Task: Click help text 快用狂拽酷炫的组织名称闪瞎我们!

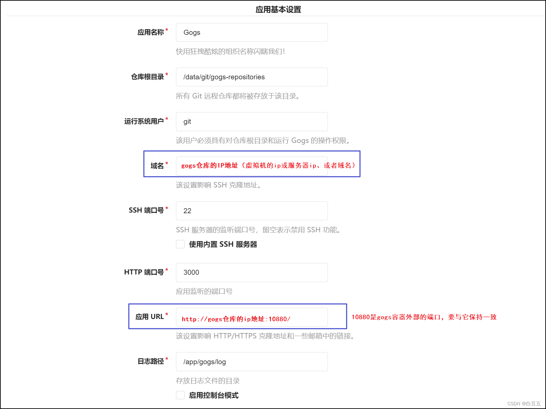Action: click(x=231, y=52)
